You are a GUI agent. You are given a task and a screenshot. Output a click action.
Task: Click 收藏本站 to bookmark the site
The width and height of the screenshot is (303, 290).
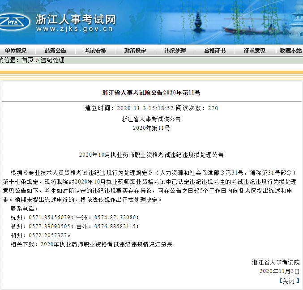coord(290,51)
